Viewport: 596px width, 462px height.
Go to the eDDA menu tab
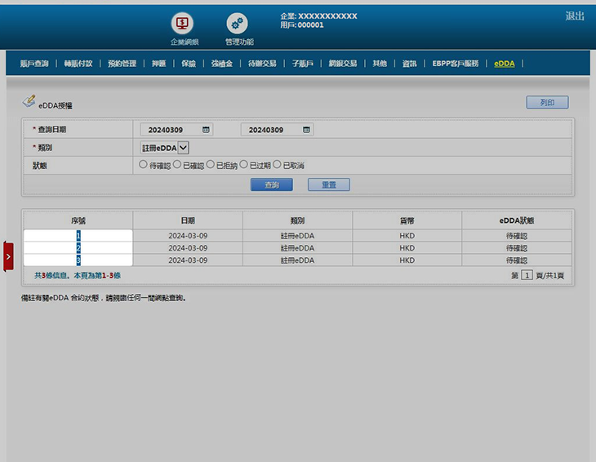coord(504,64)
